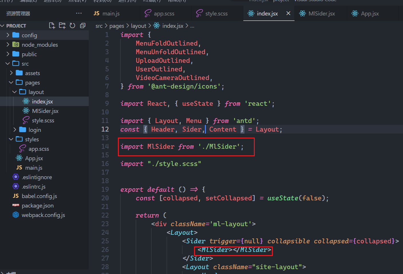Collapse the PROJECT section chevron
Screen dimensions: 403x274
click(x=3, y=26)
